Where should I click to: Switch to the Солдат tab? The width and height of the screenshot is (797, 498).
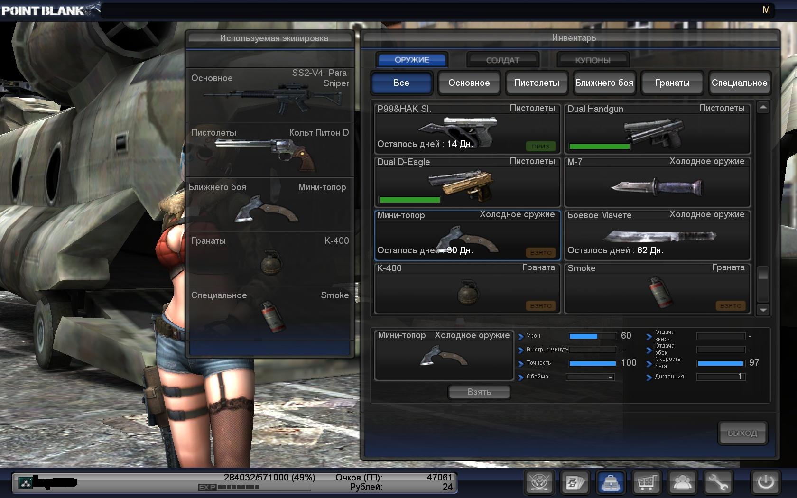tap(502, 60)
